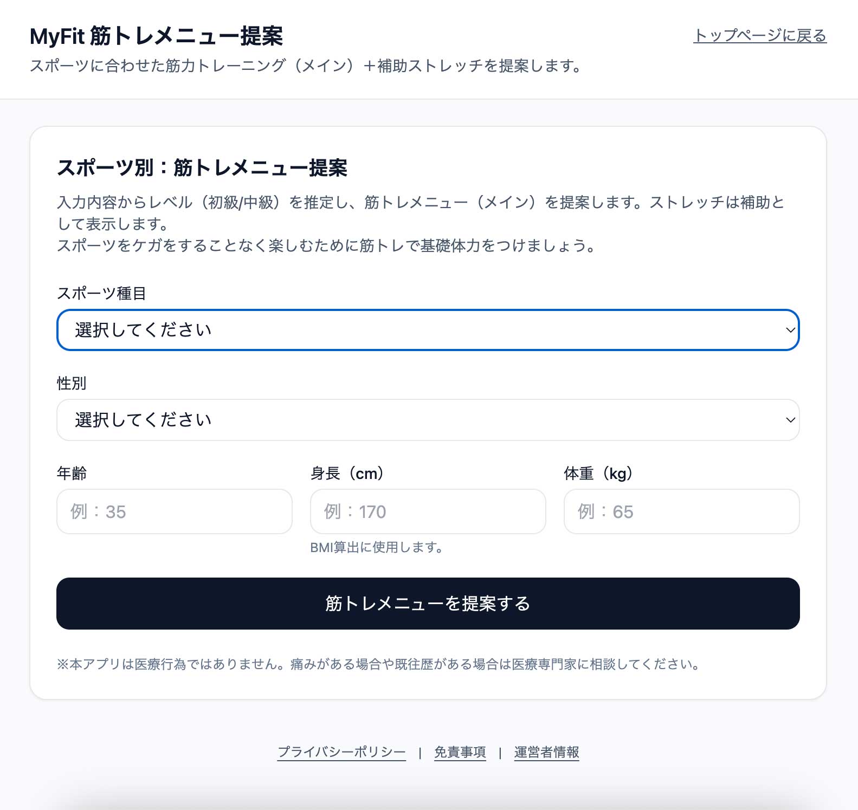
Task: Click the BMI算出に使用します helper text
Action: coord(376,547)
